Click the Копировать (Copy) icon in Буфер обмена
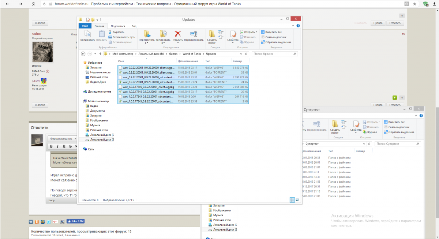This screenshot has height=239, width=439. 87,34
